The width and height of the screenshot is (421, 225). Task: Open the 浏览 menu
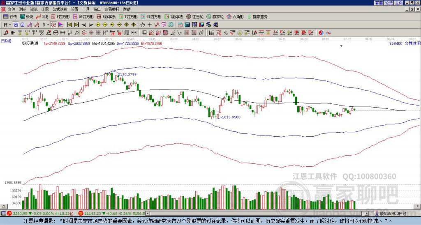[x=23, y=9]
